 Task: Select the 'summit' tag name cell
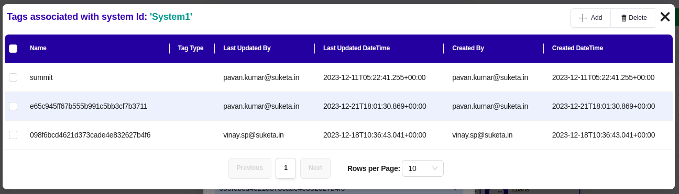tap(41, 77)
